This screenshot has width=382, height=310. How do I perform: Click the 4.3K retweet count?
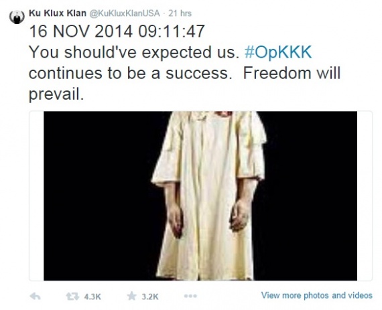(92, 297)
